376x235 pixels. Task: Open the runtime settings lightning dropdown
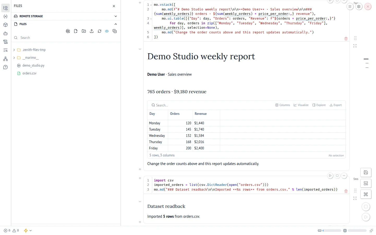pos(28,231)
